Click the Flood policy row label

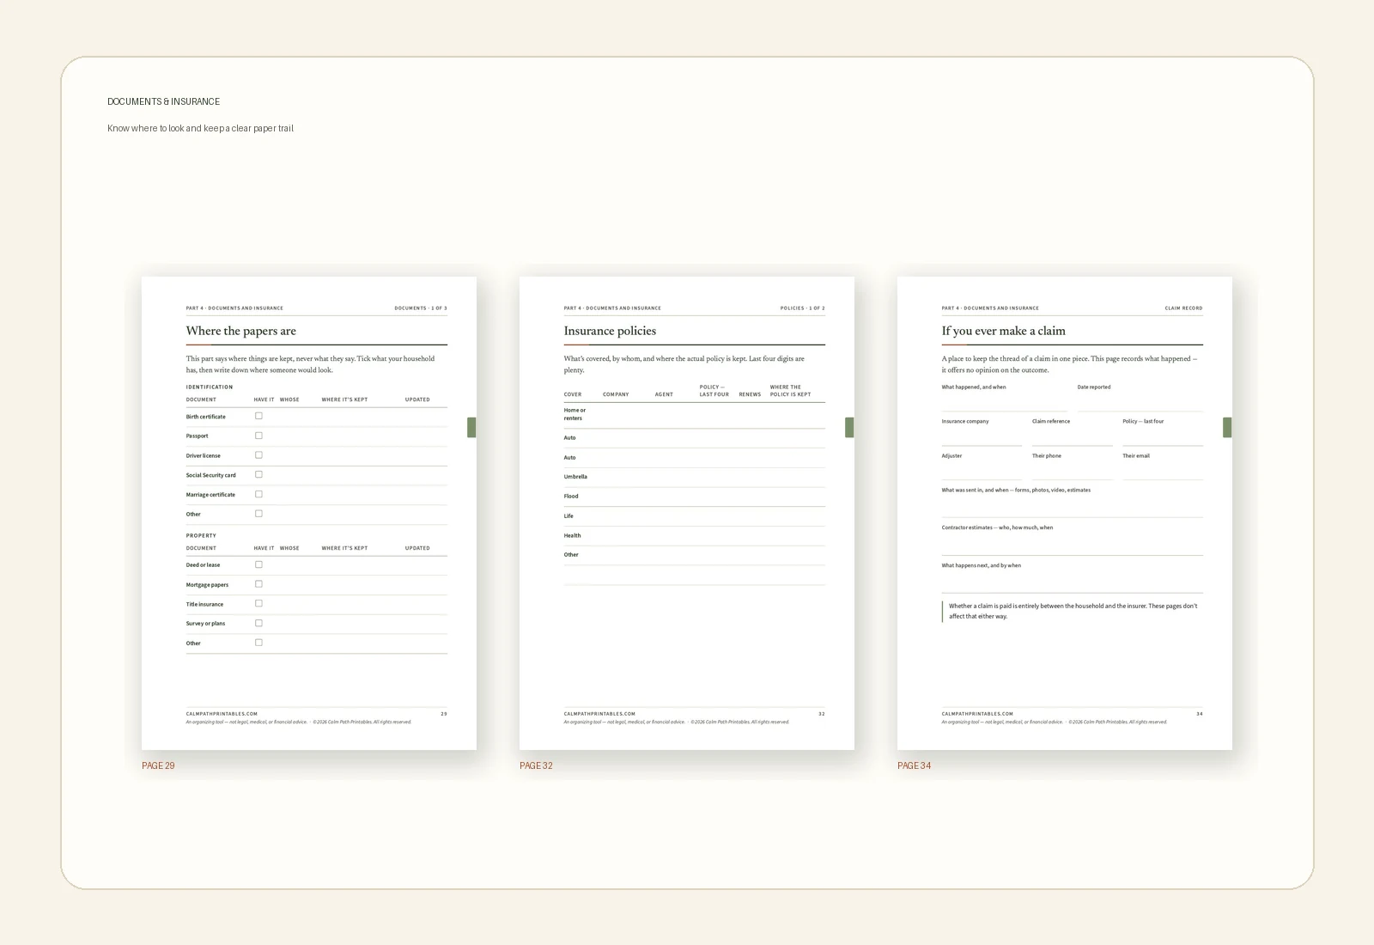pos(571,497)
